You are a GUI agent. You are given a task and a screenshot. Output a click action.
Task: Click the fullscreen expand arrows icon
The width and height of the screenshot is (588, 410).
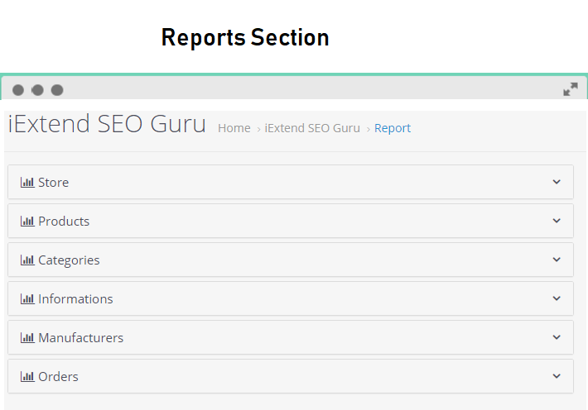coord(571,89)
